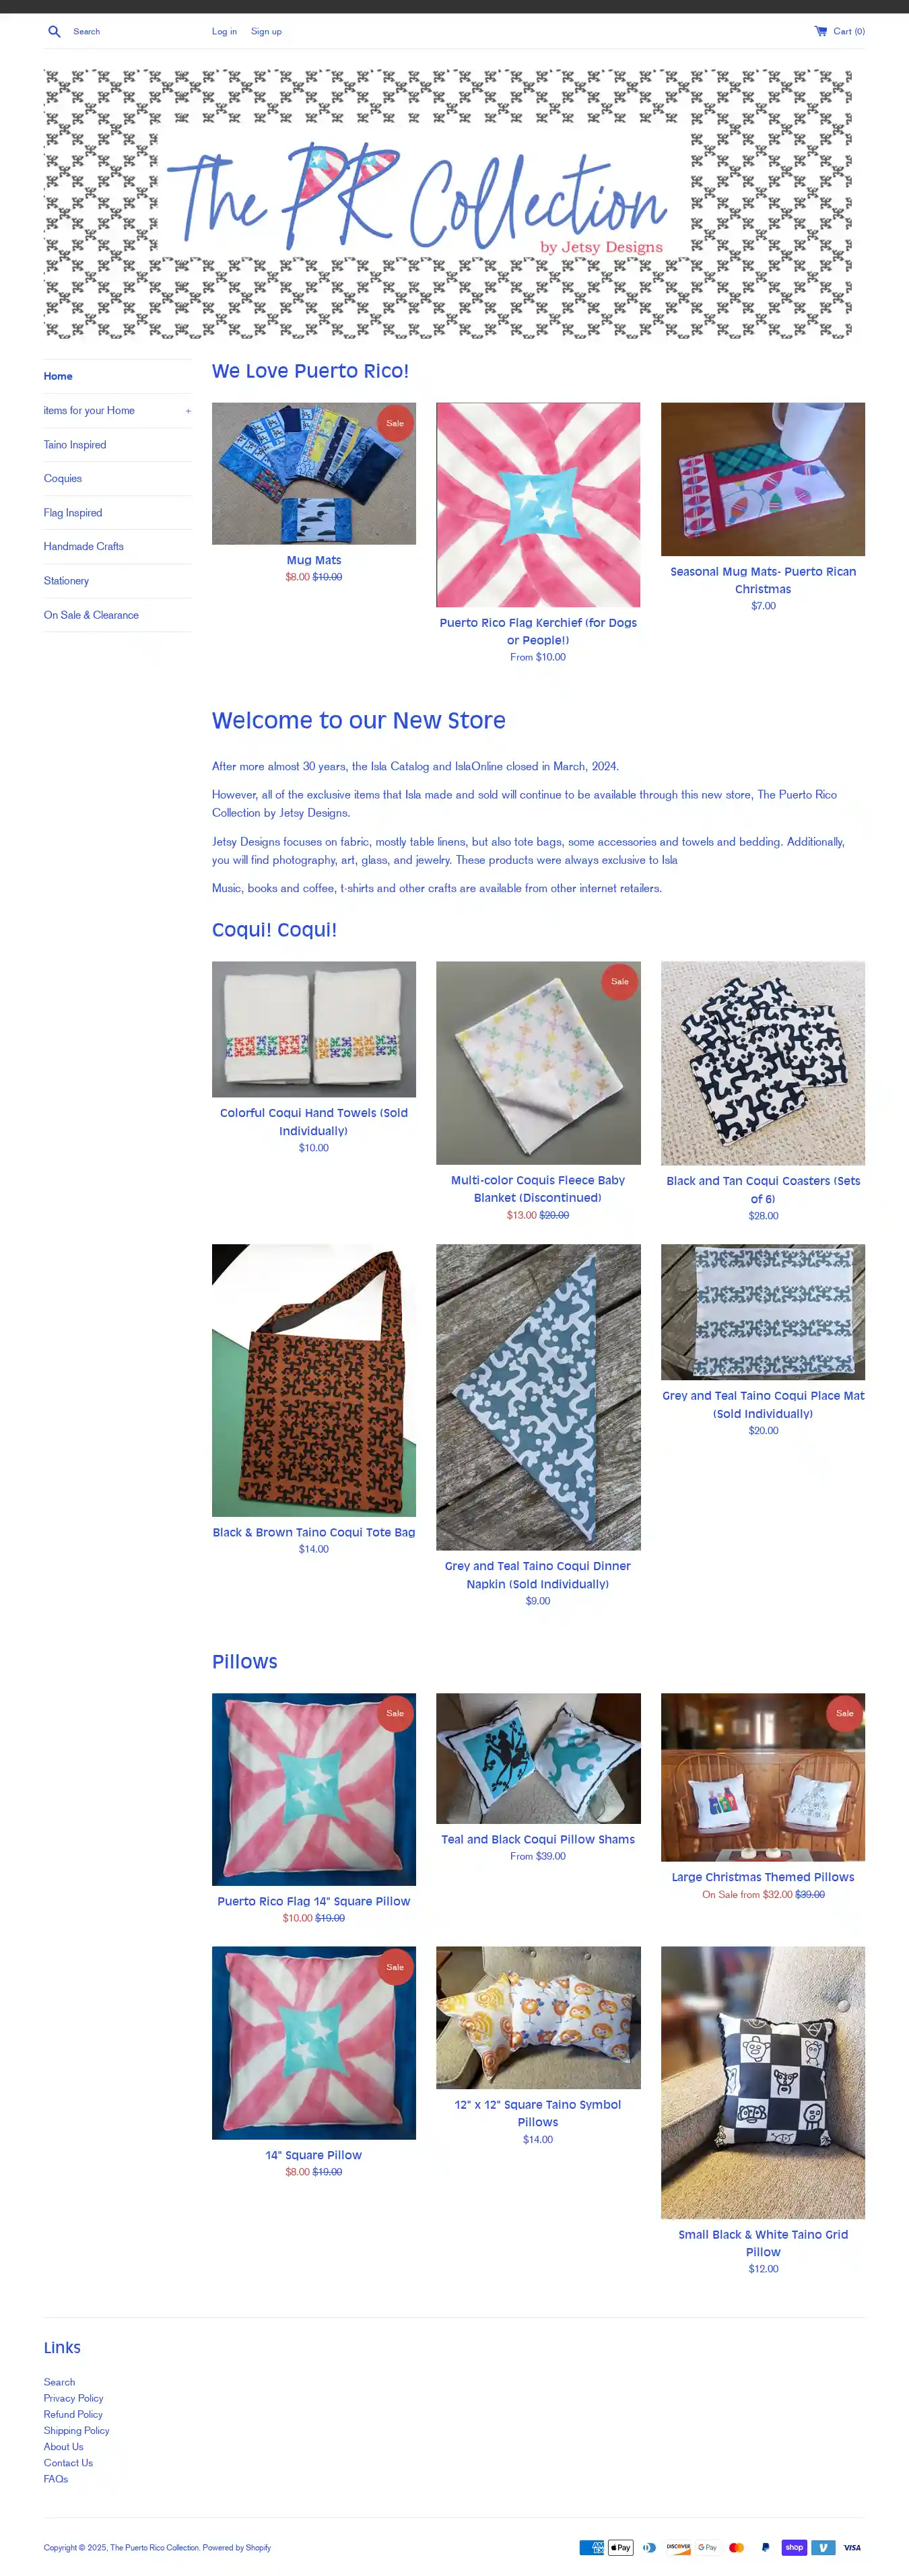The height and width of the screenshot is (2576, 909).
Task: Click the Visa payment icon
Action: click(x=852, y=2547)
